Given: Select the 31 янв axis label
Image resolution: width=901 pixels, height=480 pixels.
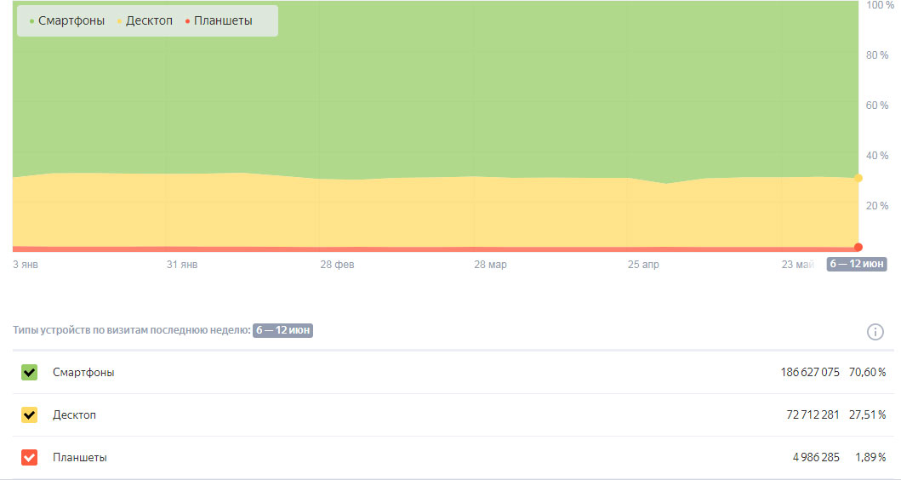Looking at the screenshot, I should tap(182, 265).
